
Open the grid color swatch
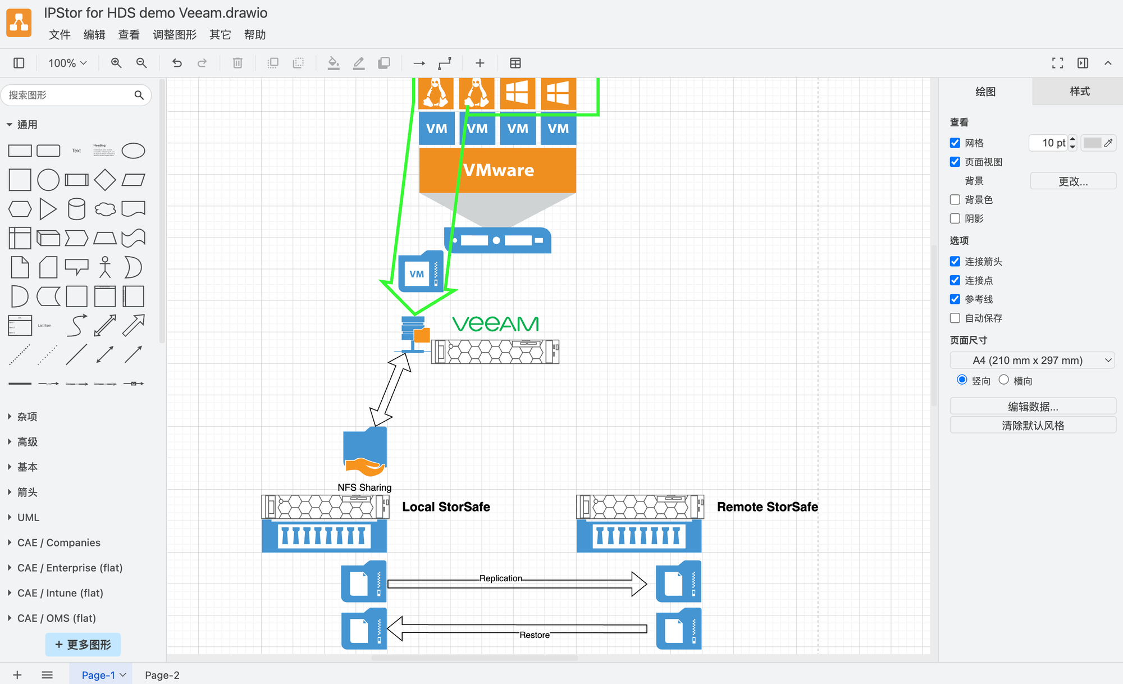click(1098, 143)
